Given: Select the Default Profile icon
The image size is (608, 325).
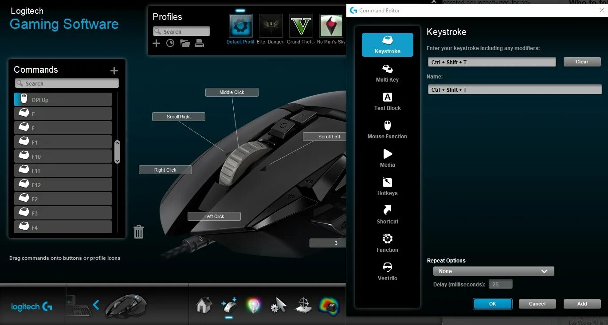Looking at the screenshot, I should pos(241,26).
